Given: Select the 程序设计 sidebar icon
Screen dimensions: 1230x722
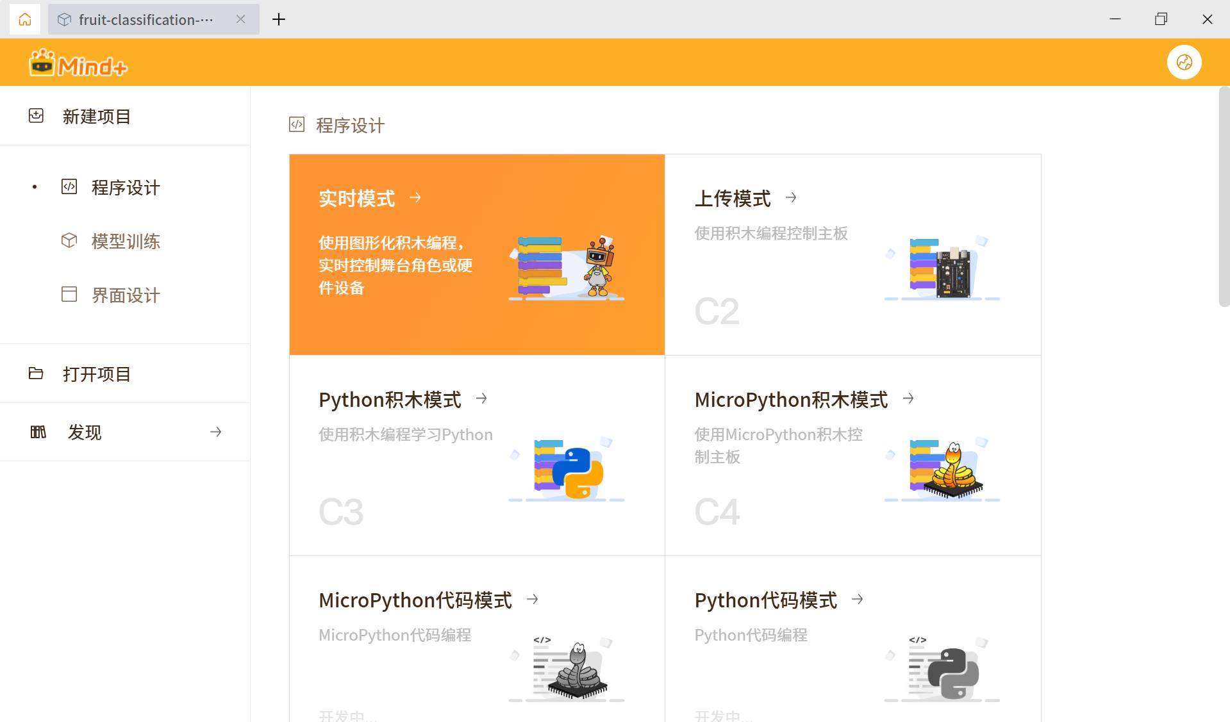Looking at the screenshot, I should click(x=69, y=187).
